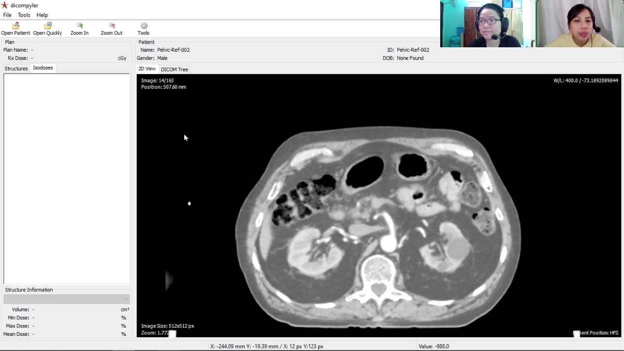Click the 'cGy' unit label

click(122, 58)
